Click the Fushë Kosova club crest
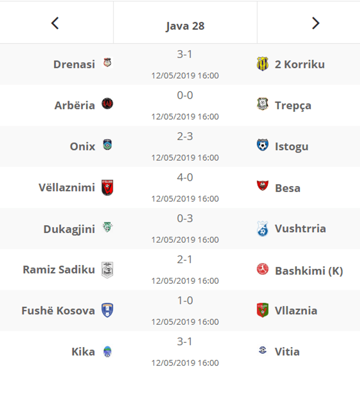The height and width of the screenshot is (402, 360). coord(107,311)
